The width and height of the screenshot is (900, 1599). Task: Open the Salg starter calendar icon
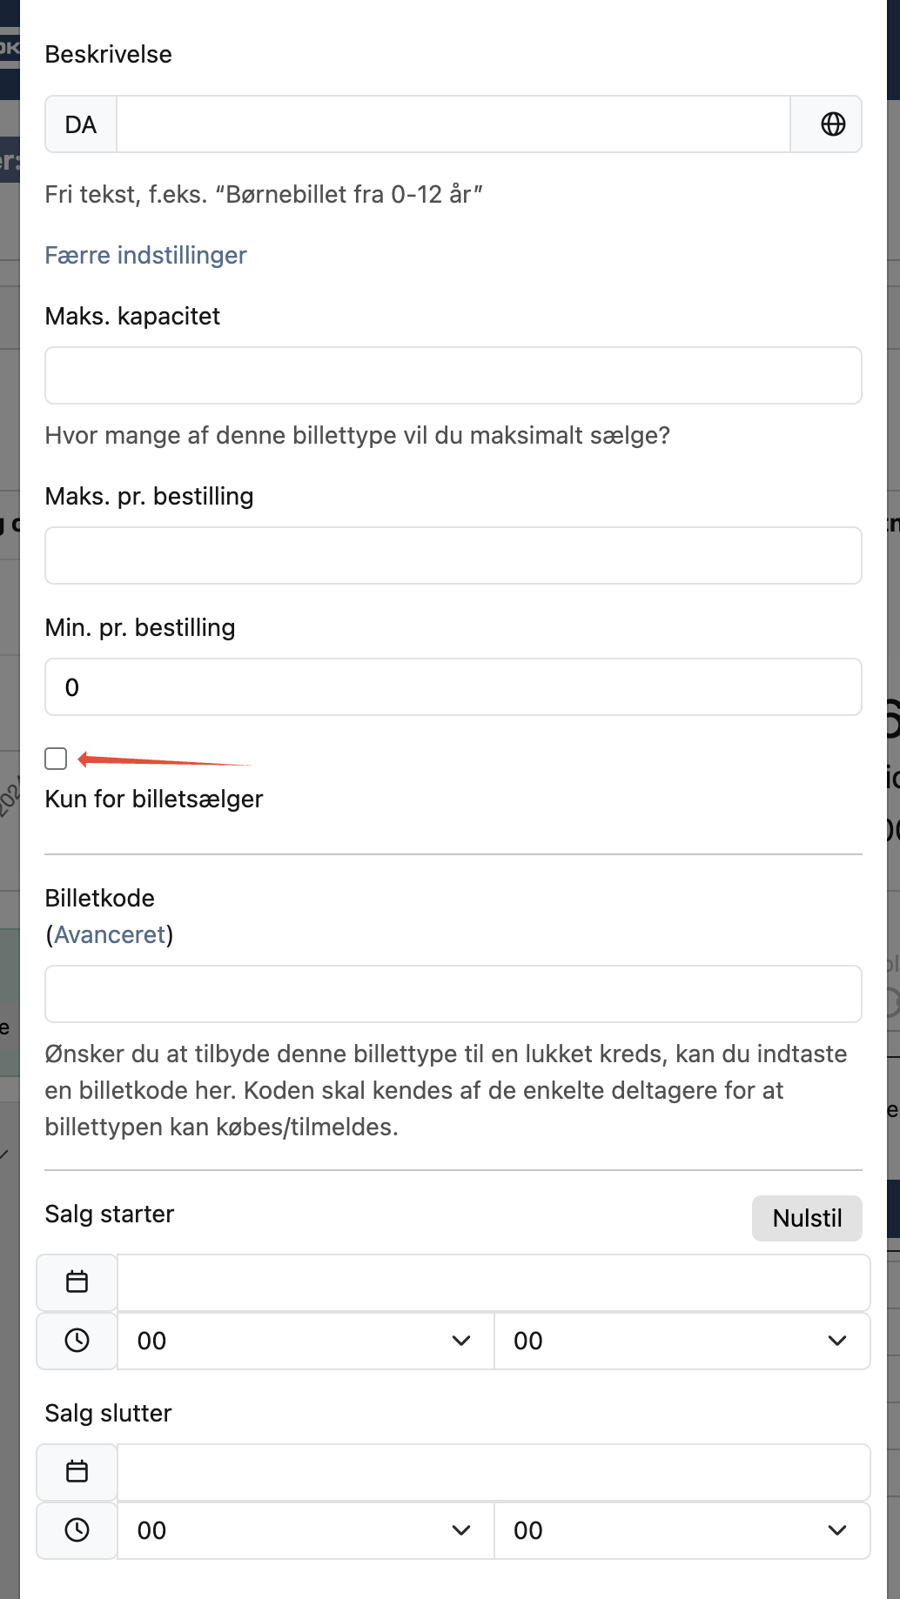pos(77,1281)
